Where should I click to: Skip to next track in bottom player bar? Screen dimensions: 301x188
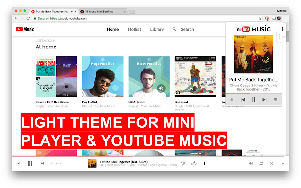pos(42,164)
